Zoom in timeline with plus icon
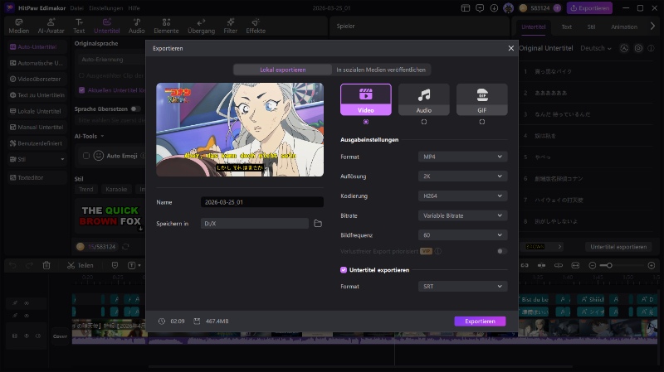This screenshot has width=664, height=372. click(x=652, y=265)
